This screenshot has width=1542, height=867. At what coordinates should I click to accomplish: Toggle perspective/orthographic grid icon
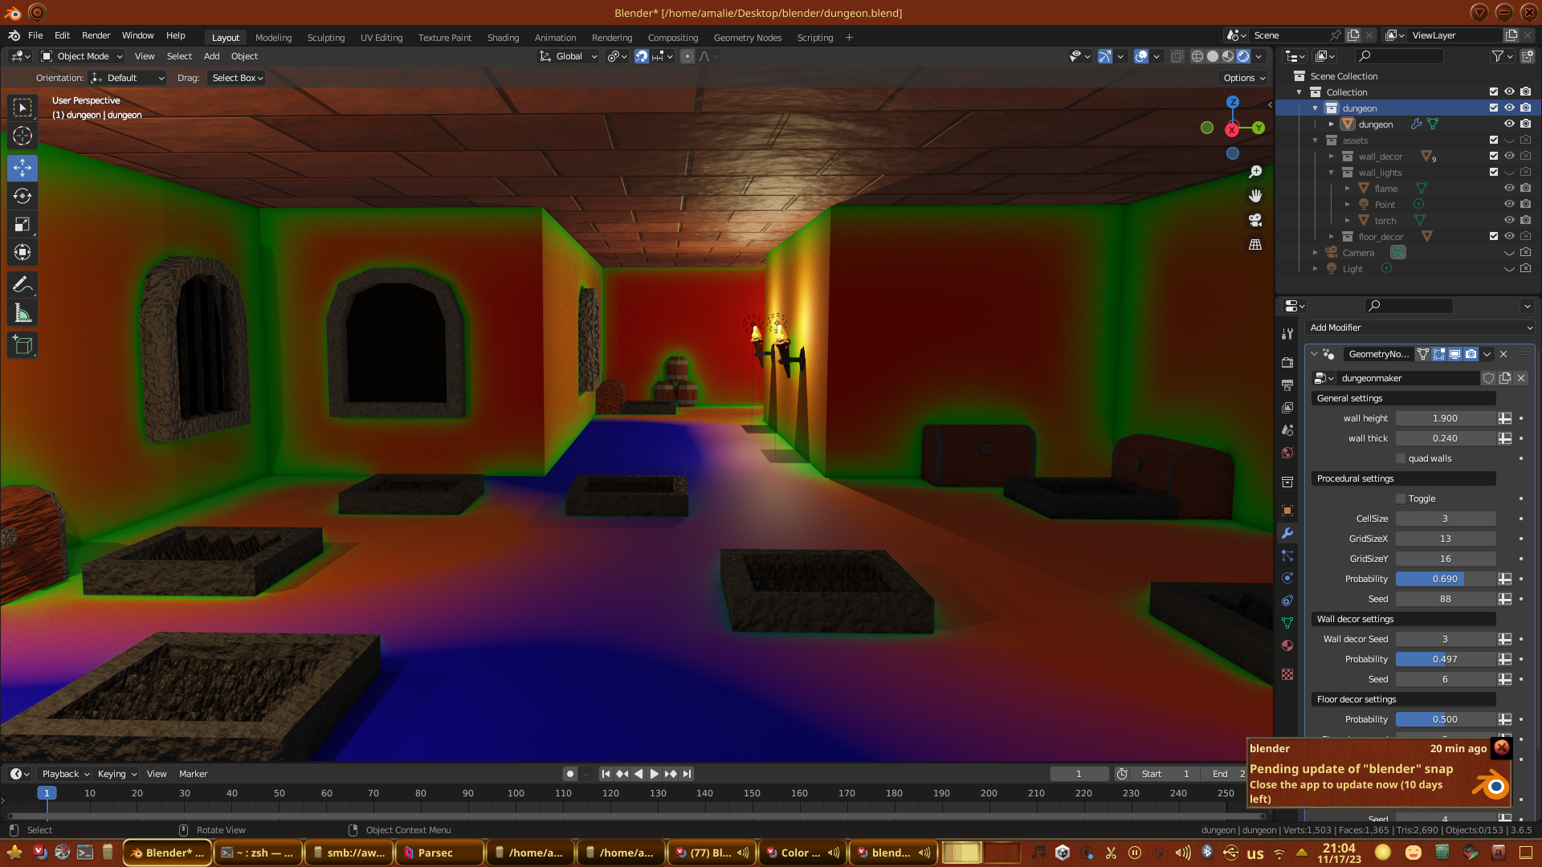coord(1255,245)
